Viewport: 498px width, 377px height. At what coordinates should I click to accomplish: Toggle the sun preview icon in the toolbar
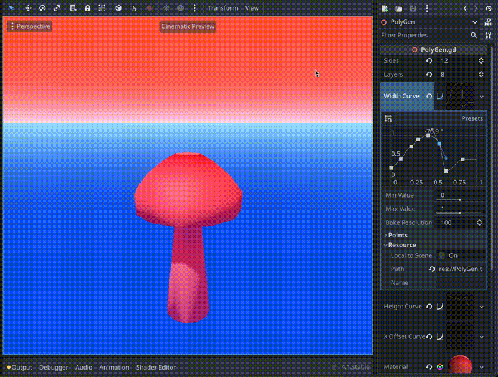click(166, 8)
